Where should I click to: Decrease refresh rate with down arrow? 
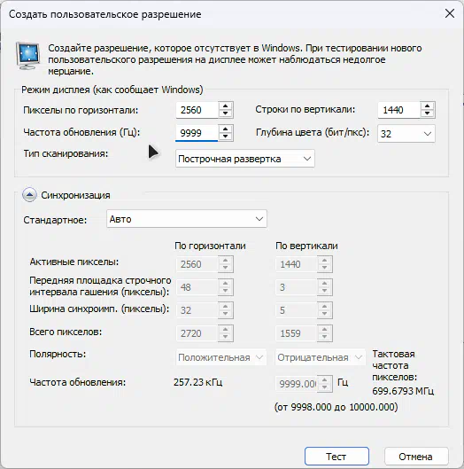(225, 137)
